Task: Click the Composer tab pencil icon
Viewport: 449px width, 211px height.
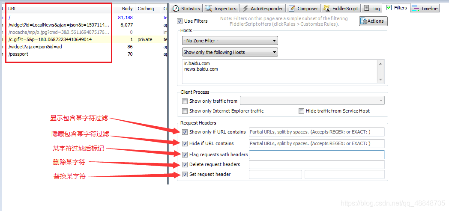Action: click(x=292, y=8)
